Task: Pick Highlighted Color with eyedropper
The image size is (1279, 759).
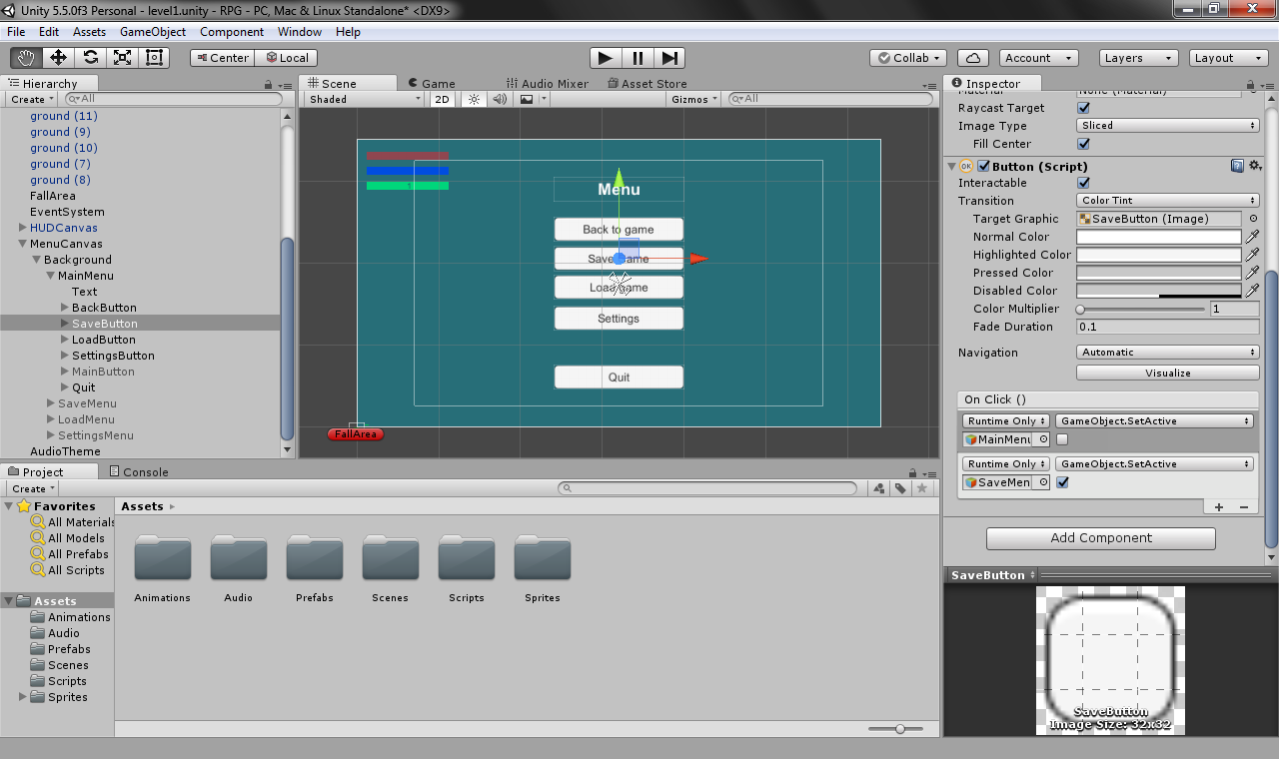Action: click(x=1252, y=255)
